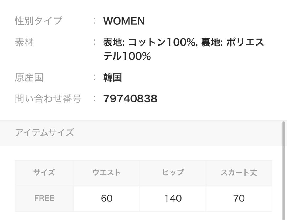
Task: Click the サイズ column header
Action: [x=44, y=173]
